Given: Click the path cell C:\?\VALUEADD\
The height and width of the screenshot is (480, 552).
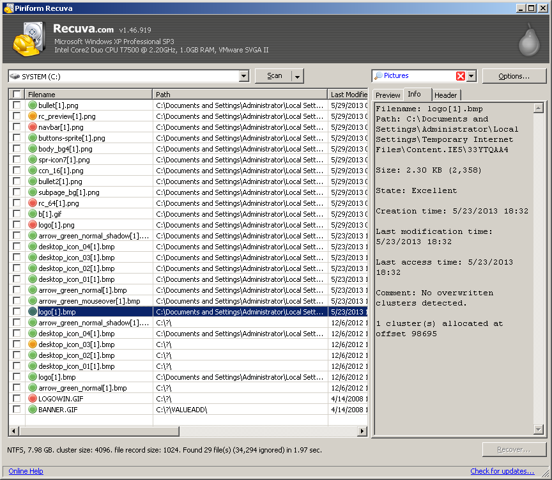Looking at the screenshot, I should coord(240,410).
